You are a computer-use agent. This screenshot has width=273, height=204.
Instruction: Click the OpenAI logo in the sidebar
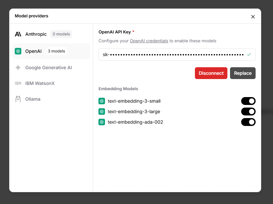tap(18, 51)
